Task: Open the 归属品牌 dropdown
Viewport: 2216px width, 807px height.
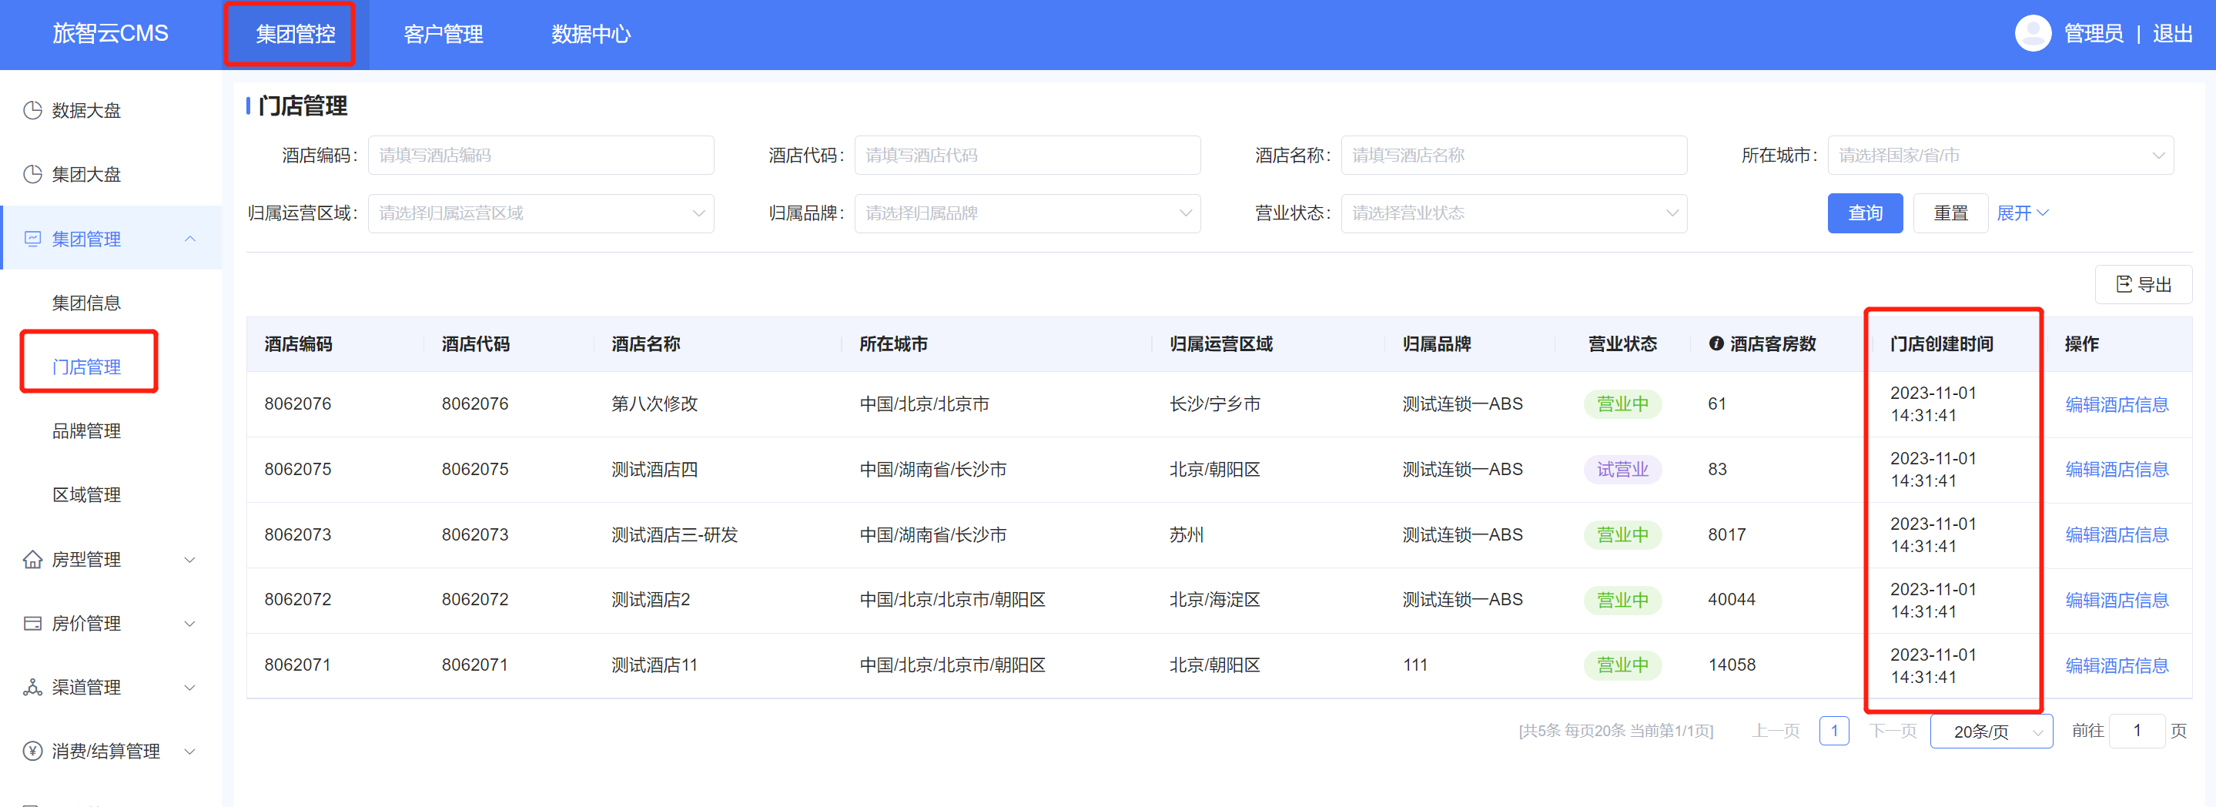Action: pyautogui.click(x=1027, y=213)
